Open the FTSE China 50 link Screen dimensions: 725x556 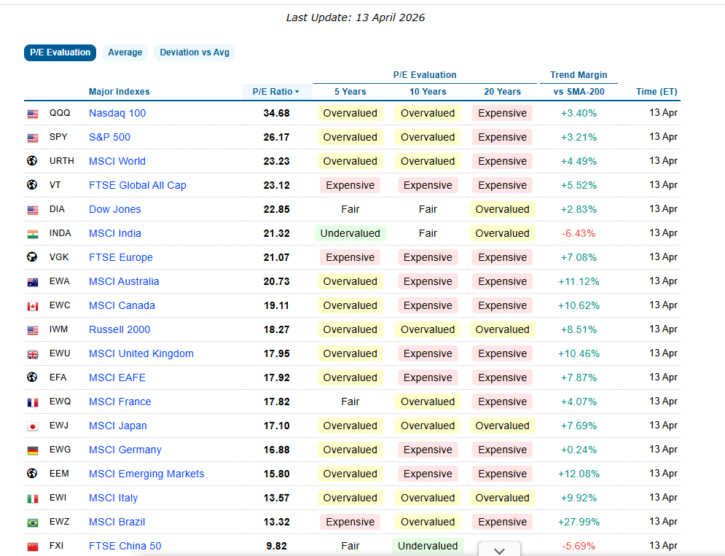click(x=125, y=546)
